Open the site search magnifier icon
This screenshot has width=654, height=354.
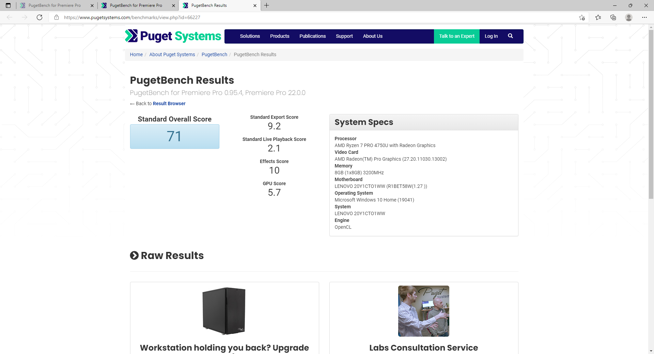[x=510, y=36]
